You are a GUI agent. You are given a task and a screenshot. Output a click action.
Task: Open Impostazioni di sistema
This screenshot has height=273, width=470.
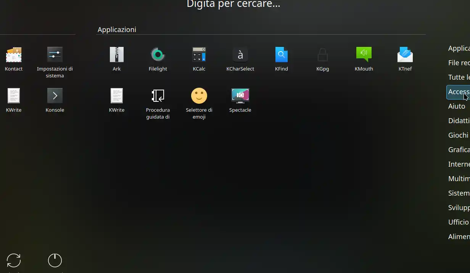click(55, 57)
